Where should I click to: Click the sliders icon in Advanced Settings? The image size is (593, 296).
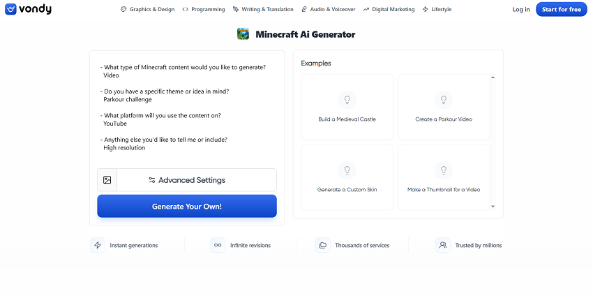152,180
